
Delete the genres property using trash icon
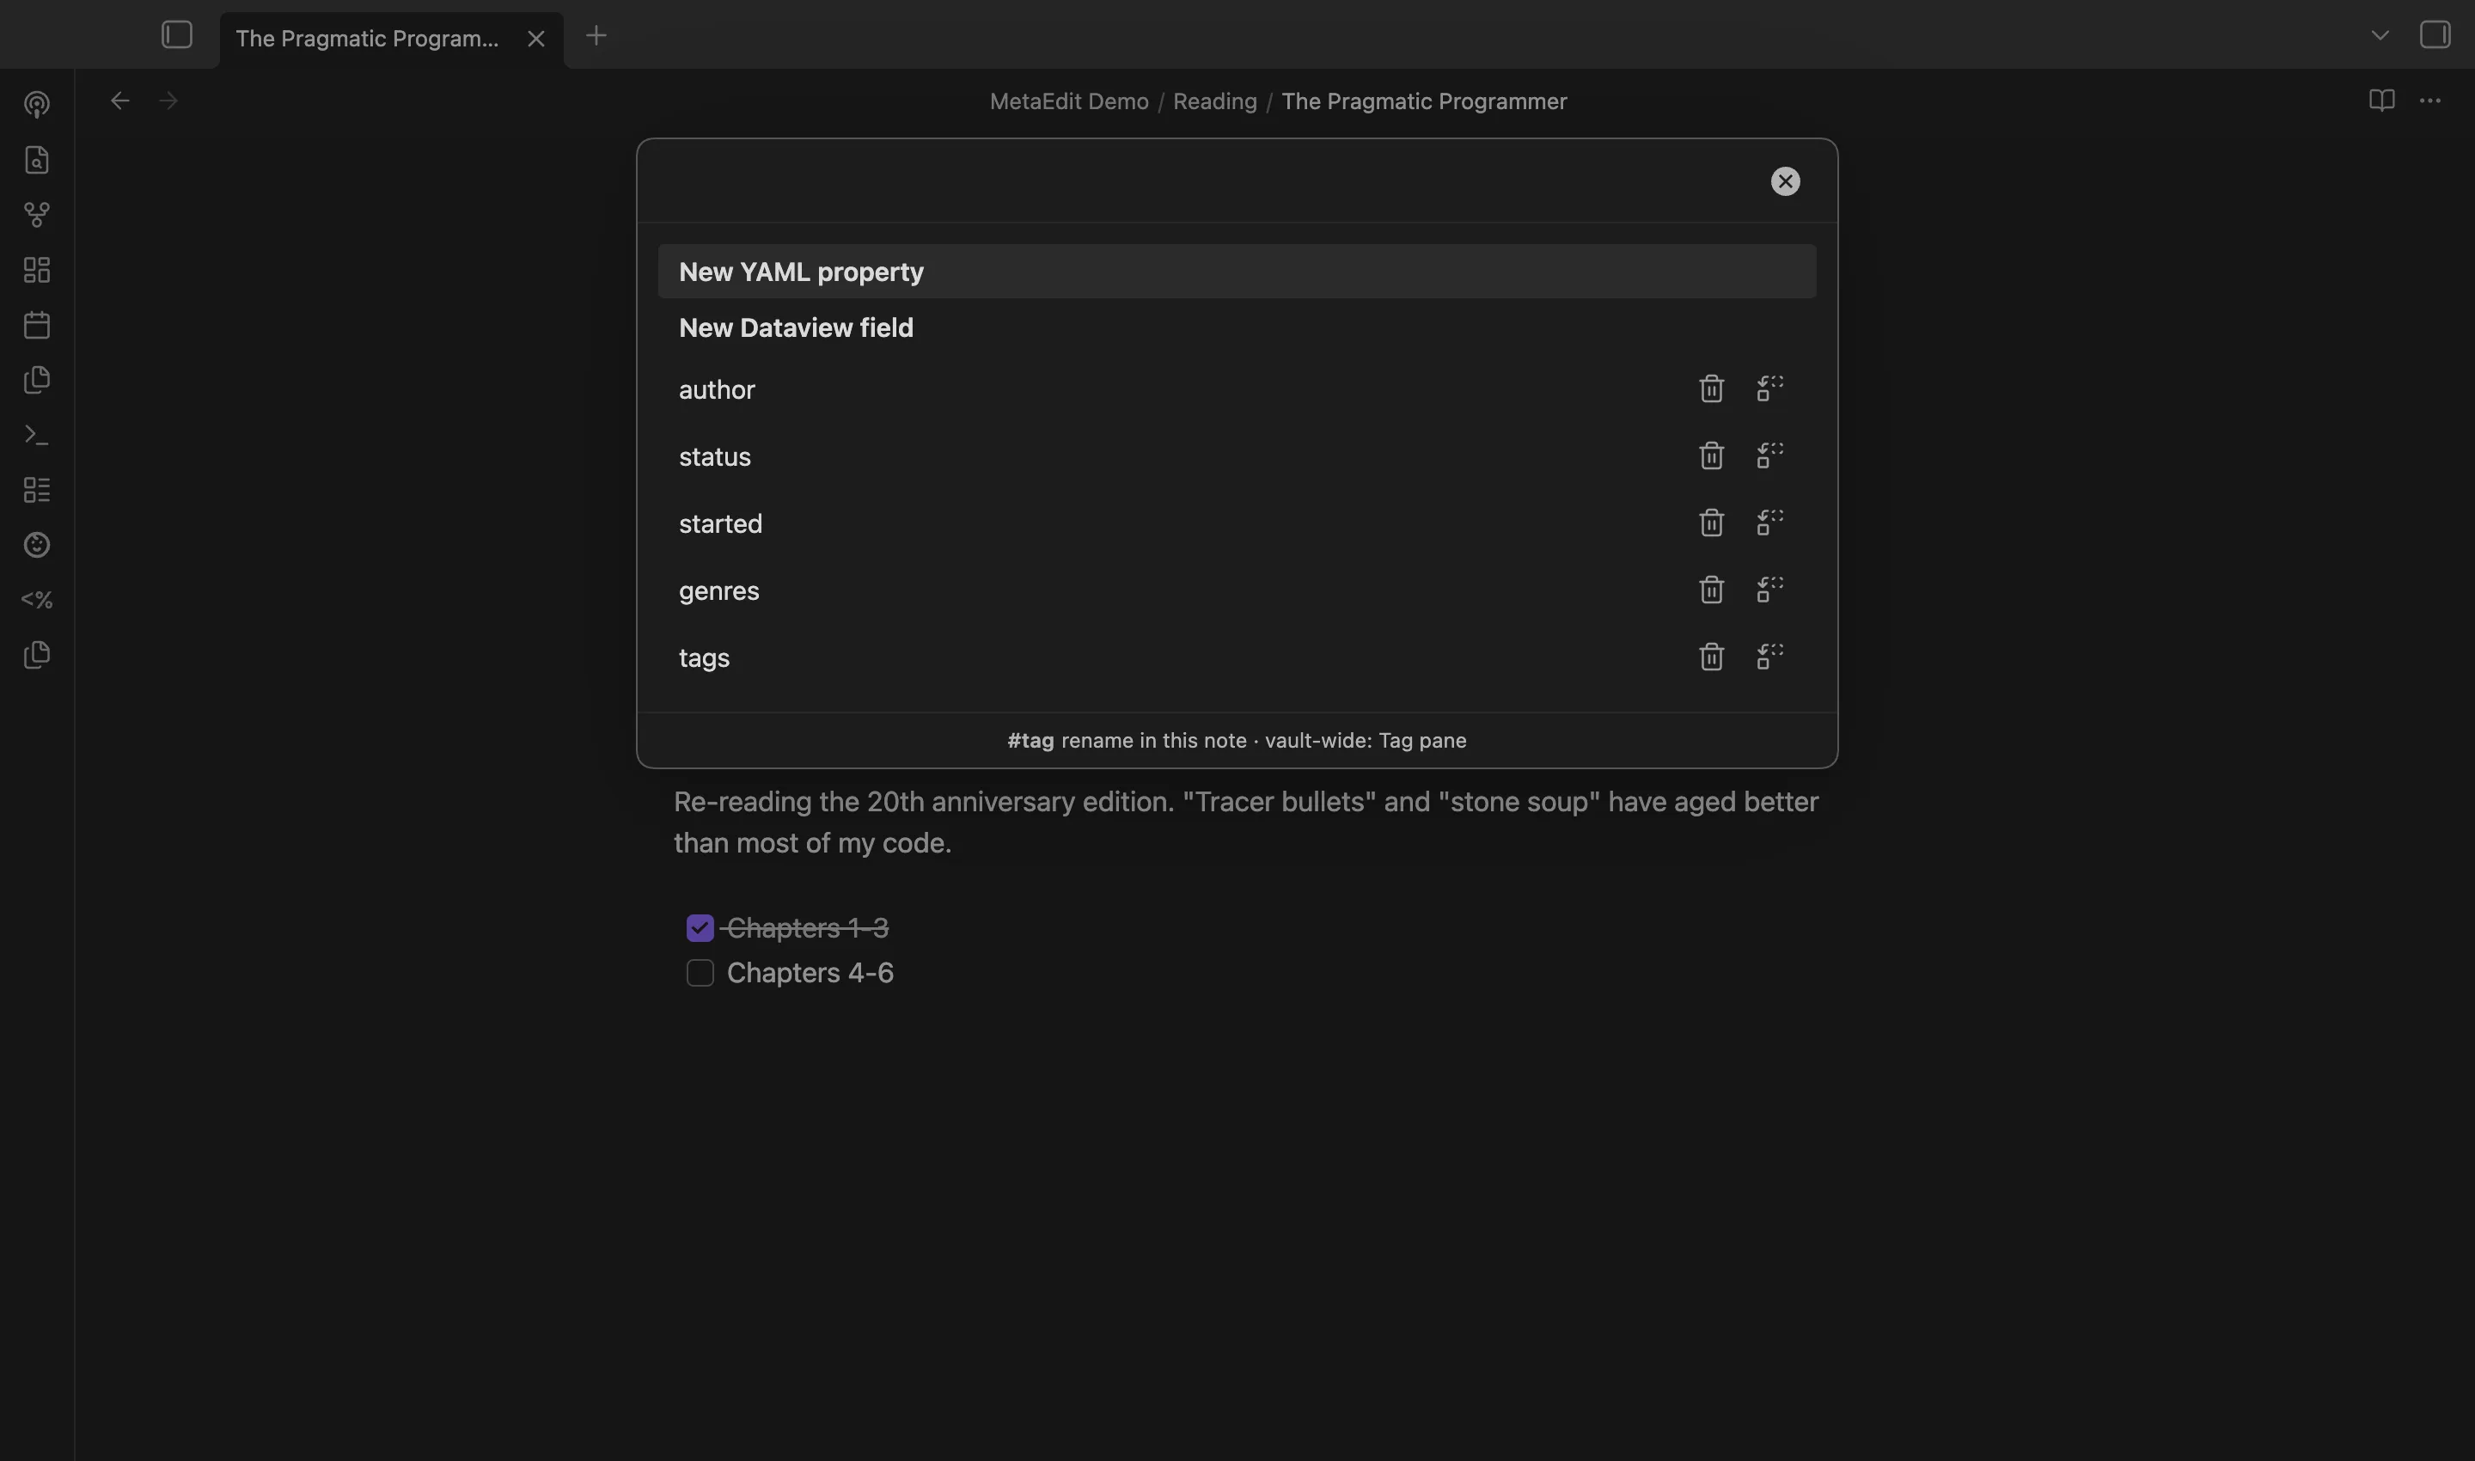[x=1711, y=590]
